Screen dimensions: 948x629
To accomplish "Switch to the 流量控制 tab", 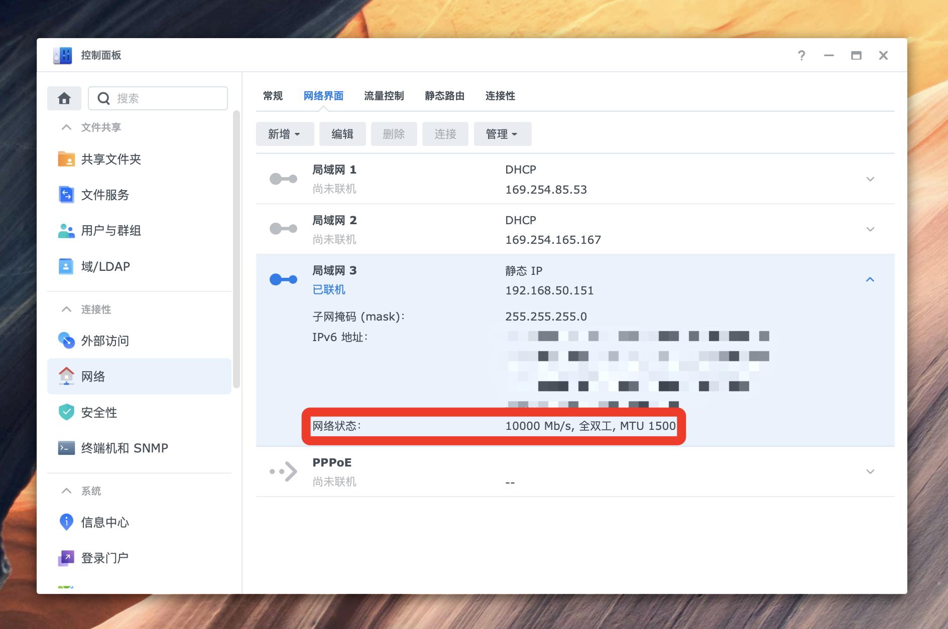I will [384, 96].
